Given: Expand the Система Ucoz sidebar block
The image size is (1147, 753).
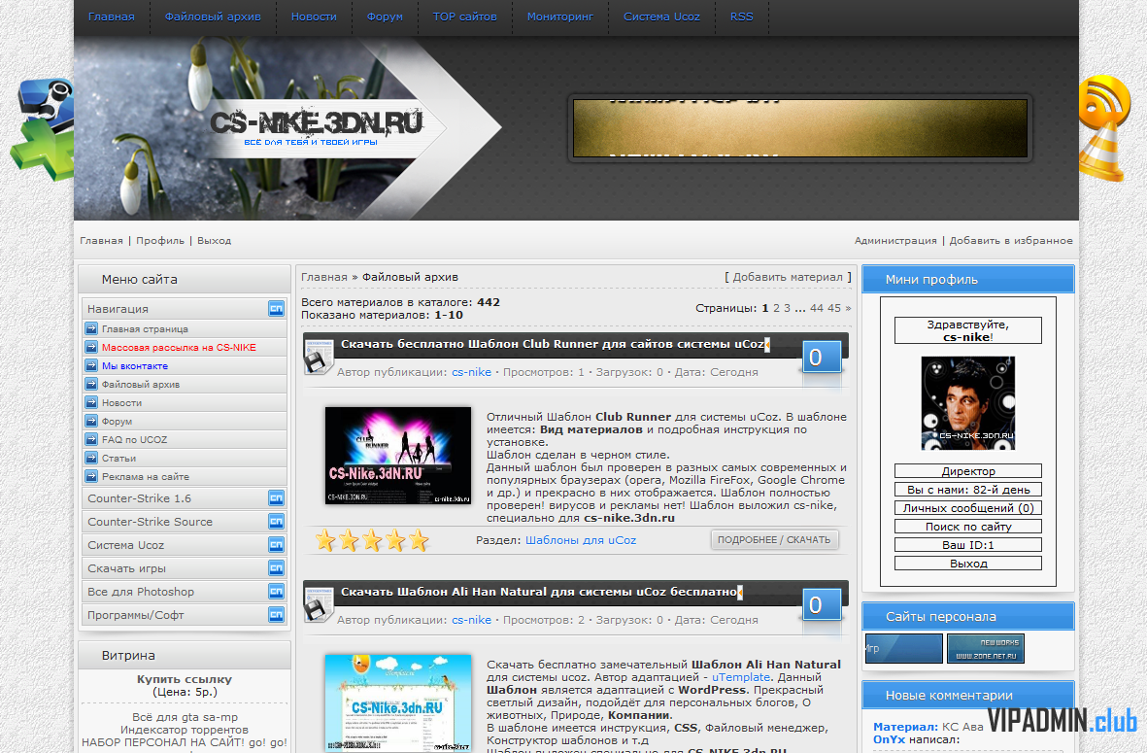Looking at the screenshot, I should pos(276,545).
